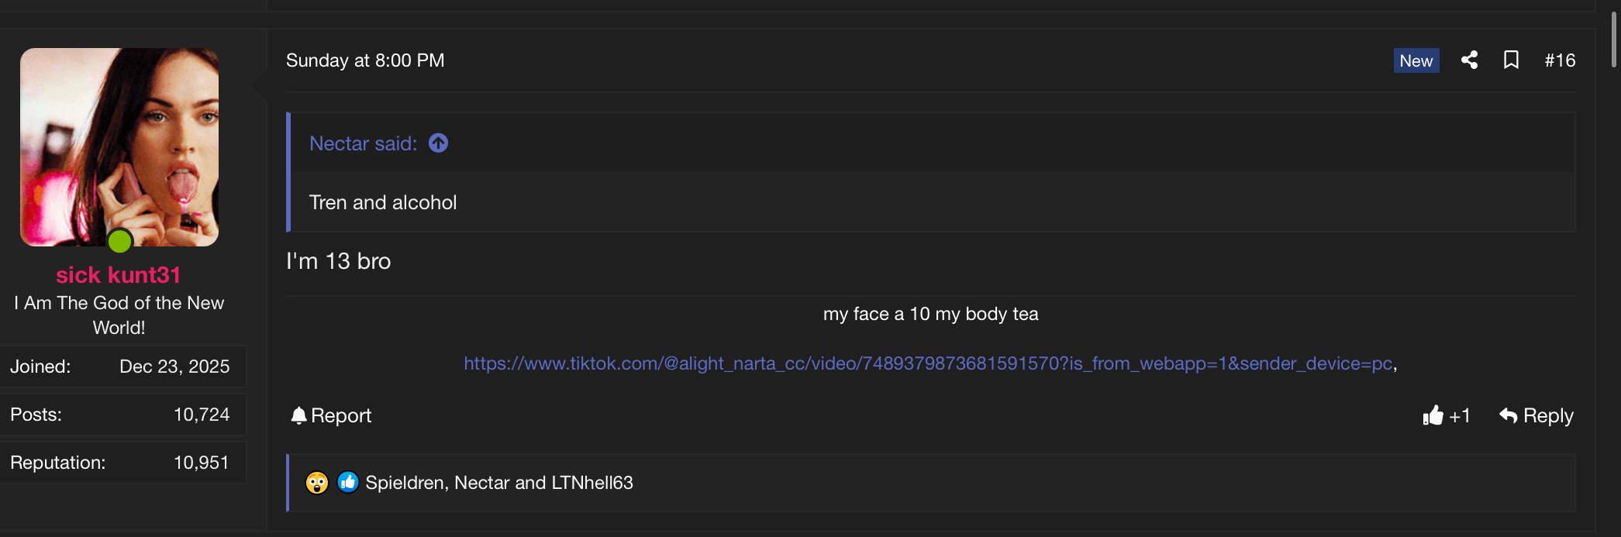The width and height of the screenshot is (1621, 537).
Task: Click the reply arrow icon
Action: click(x=1508, y=416)
